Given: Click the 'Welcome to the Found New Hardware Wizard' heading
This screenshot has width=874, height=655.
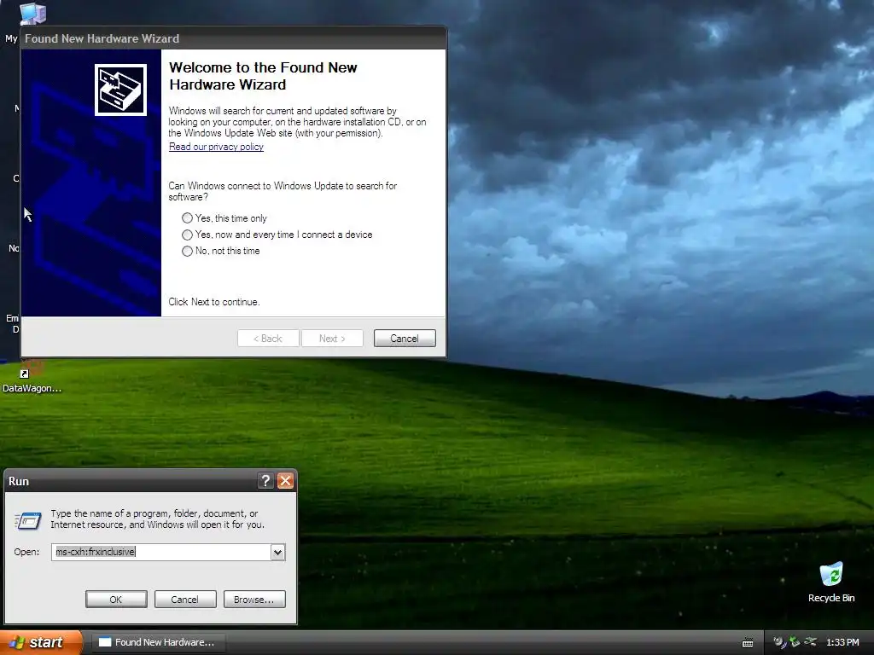Looking at the screenshot, I should (263, 76).
